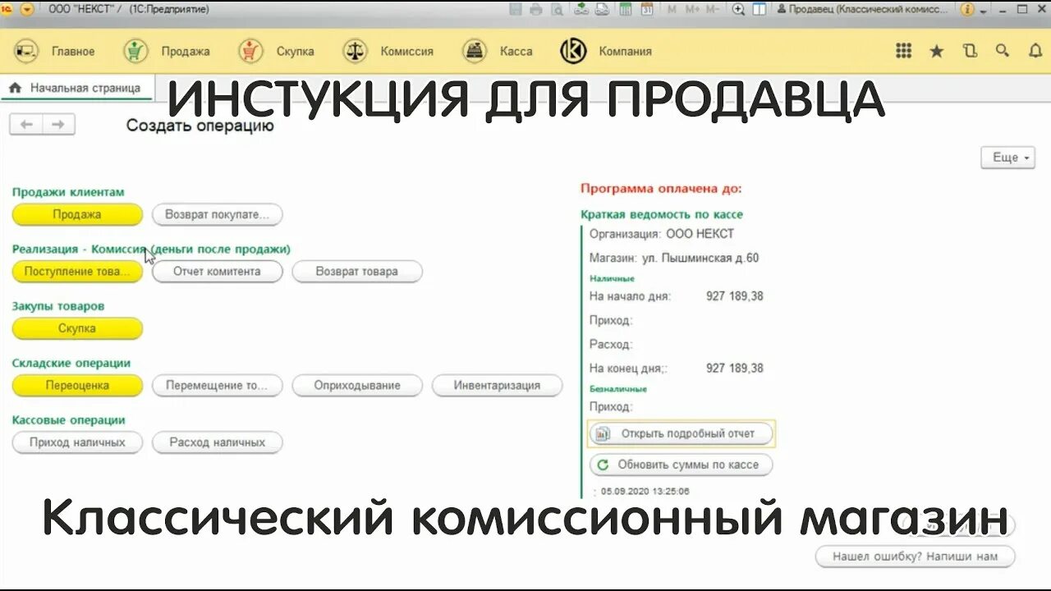Open the search magnifier icon
Screen dimensions: 1051x591
pyautogui.click(x=1003, y=51)
